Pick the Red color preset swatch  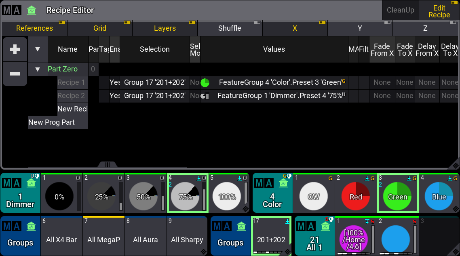(356, 197)
